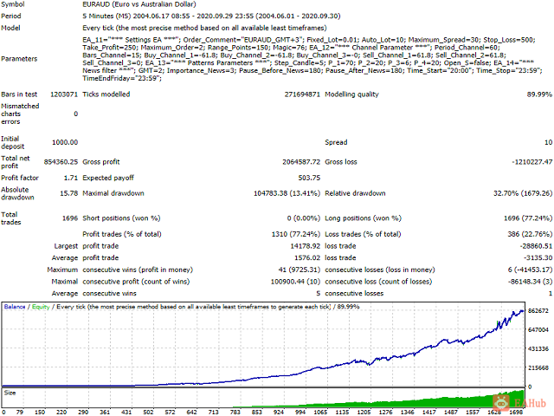This screenshot has height=416, width=554.
Task: Click the Expected payoff value 503.75
Action: [309, 178]
